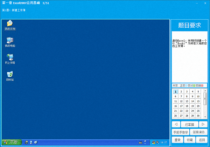
Task: Click the show desktop quick launch icon
Action: pos(31,142)
